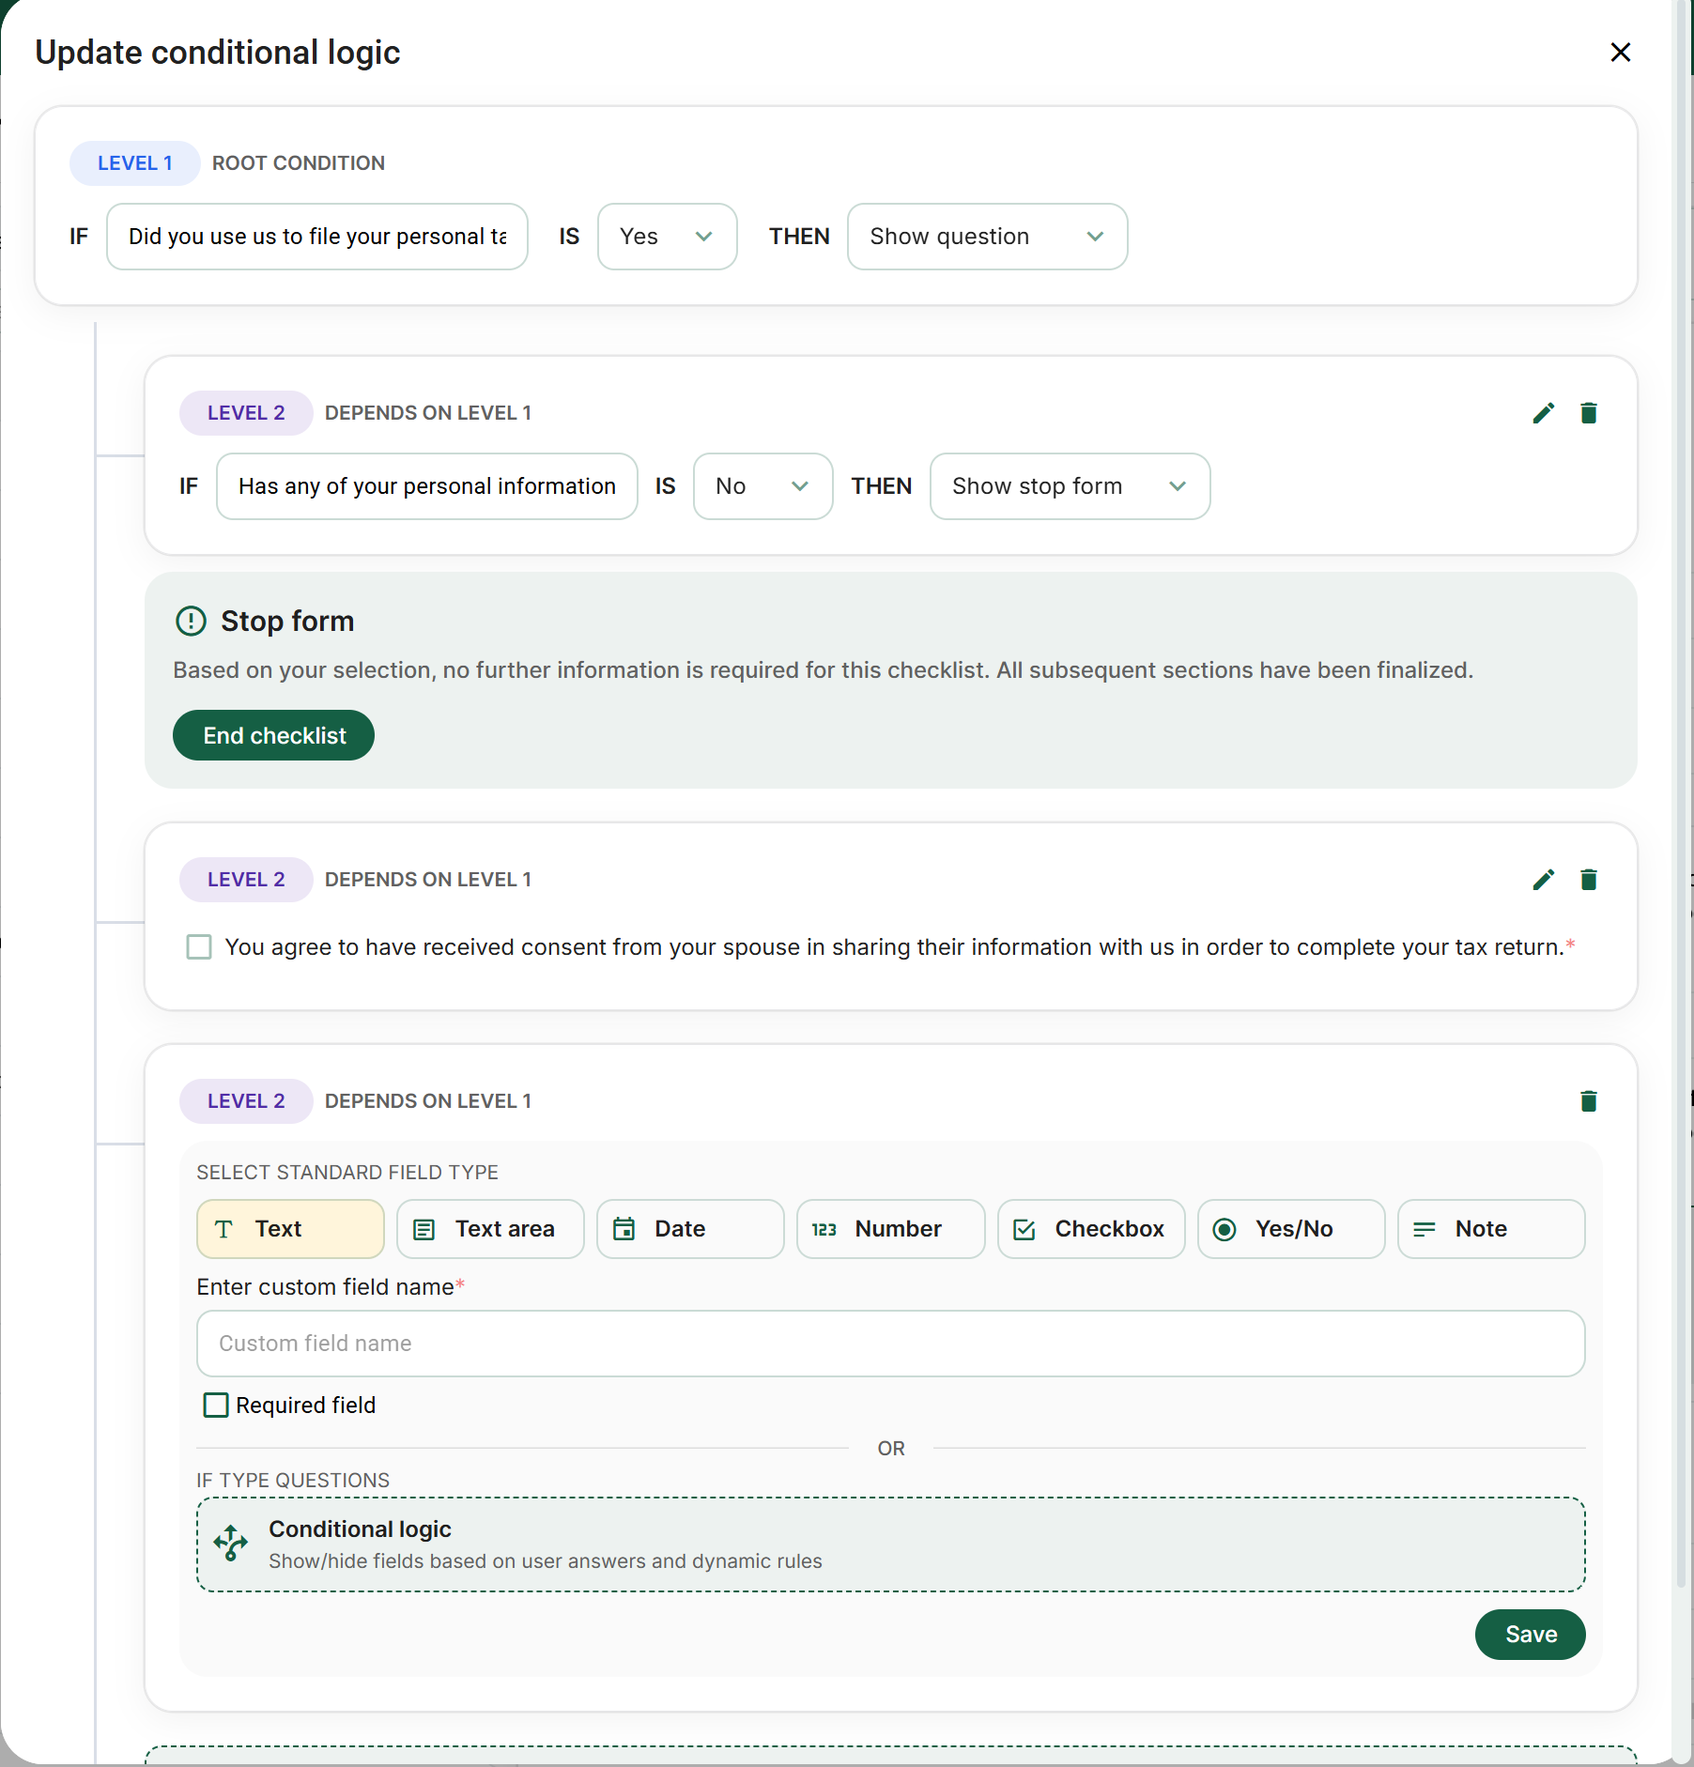The height and width of the screenshot is (1767, 1694).
Task: Click the dialog's vertical scrollbar
Action: (1681, 845)
